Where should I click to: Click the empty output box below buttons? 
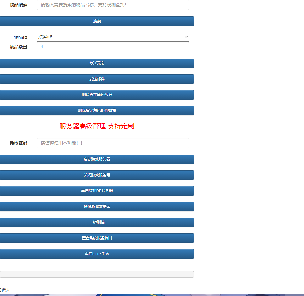[97, 275]
